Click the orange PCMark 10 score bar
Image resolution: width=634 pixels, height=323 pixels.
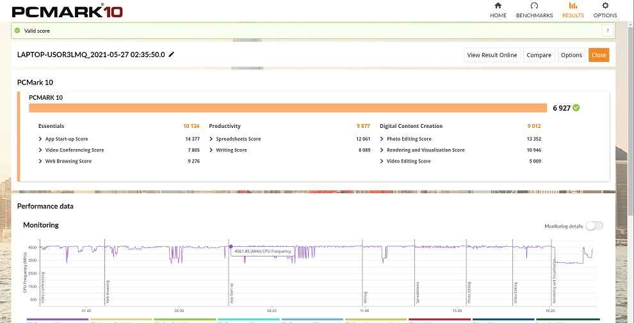[x=288, y=108]
